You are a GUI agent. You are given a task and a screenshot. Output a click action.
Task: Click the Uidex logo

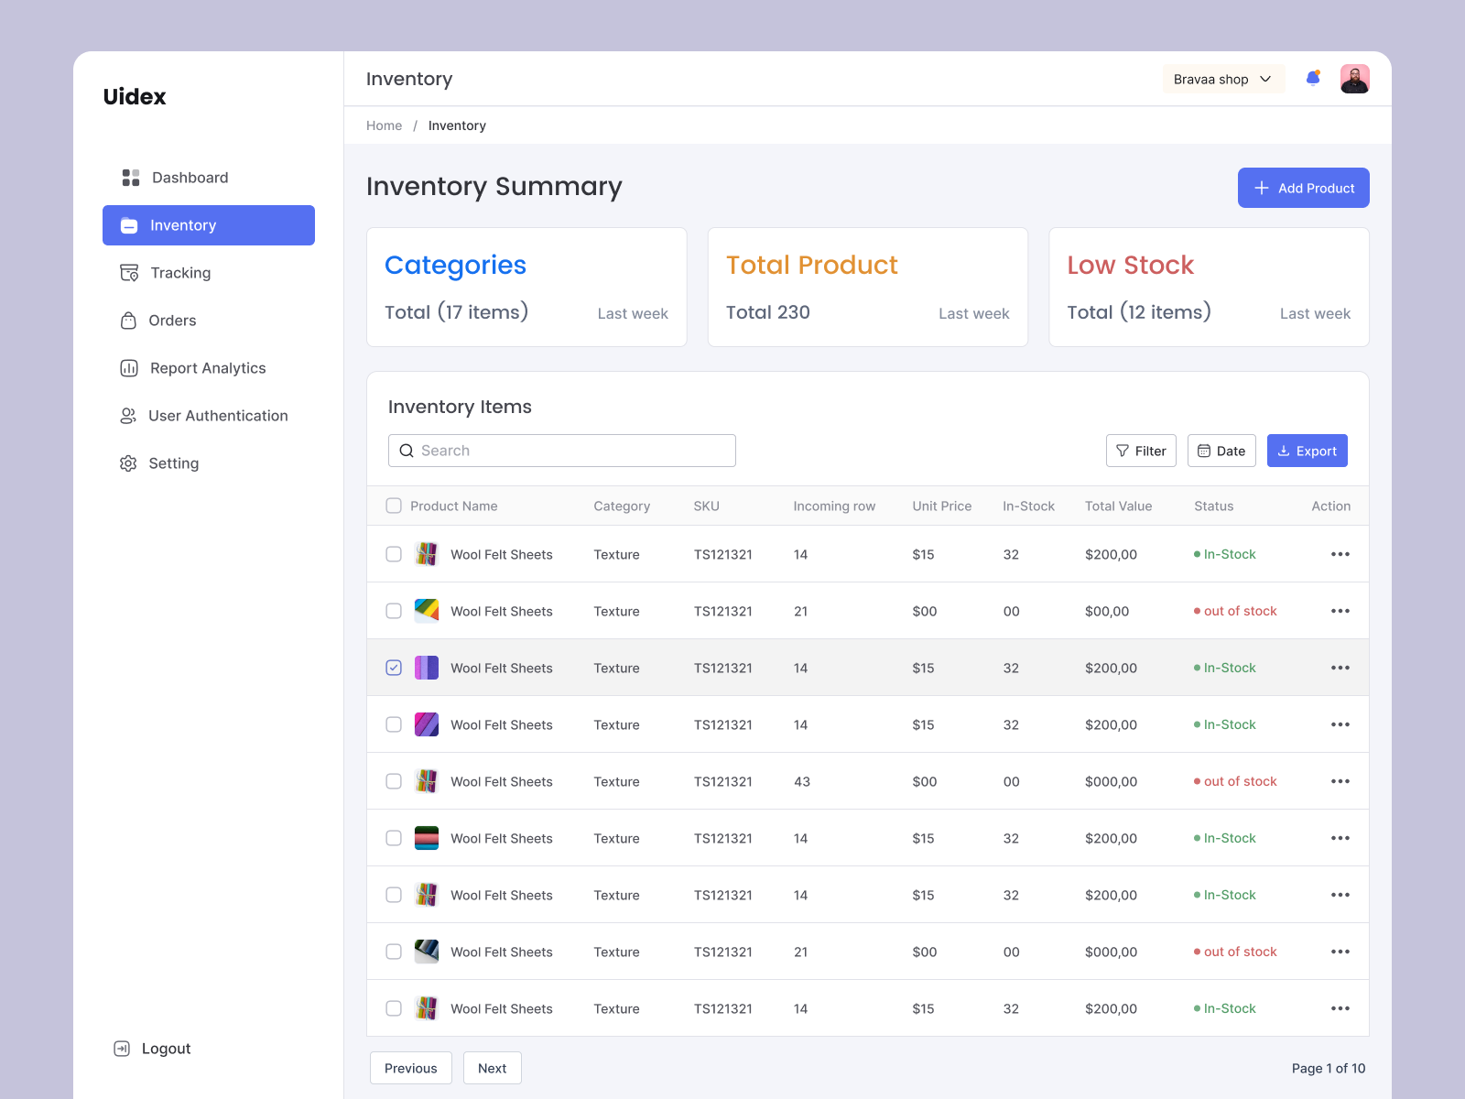click(x=135, y=97)
